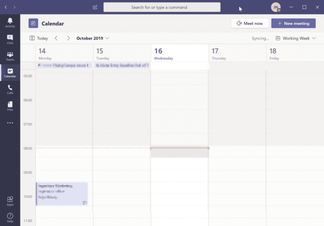Navigate back with title bar arrow
The width and height of the screenshot is (324, 226).
click(x=6, y=7)
